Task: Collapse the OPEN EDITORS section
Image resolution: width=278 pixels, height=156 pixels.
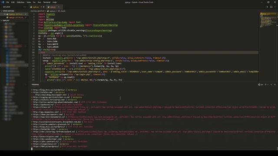Action: (x=14, y=11)
